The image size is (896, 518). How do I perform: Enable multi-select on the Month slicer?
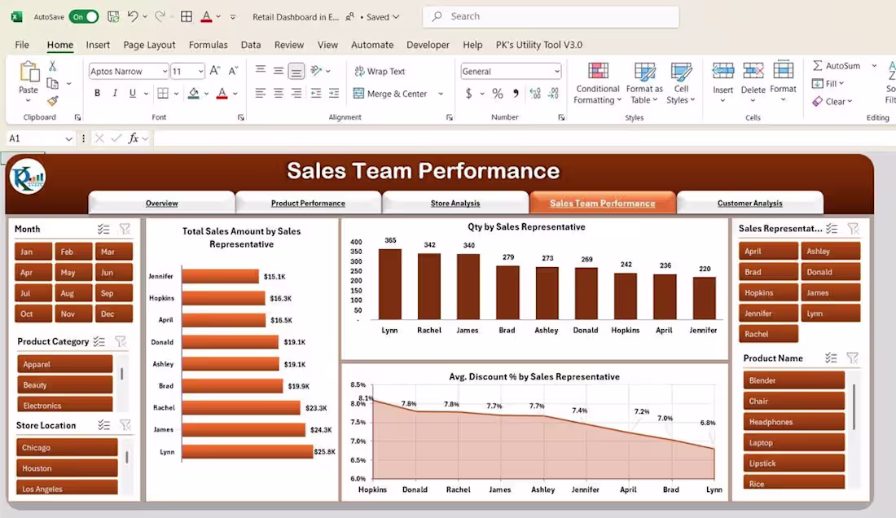(x=102, y=229)
